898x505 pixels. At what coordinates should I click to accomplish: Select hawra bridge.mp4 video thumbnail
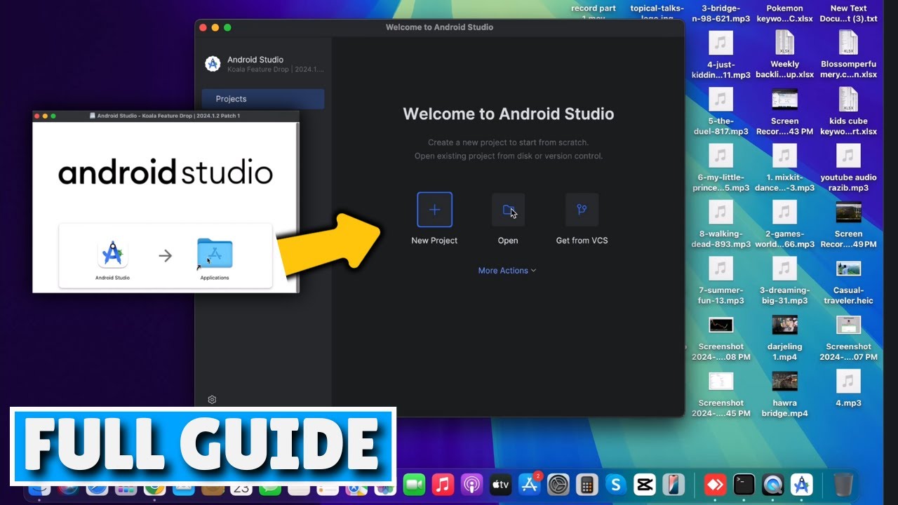784,381
